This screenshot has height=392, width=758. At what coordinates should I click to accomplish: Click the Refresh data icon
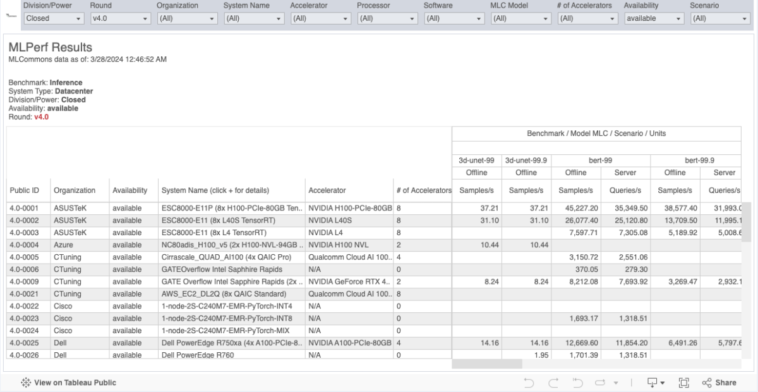click(x=600, y=383)
